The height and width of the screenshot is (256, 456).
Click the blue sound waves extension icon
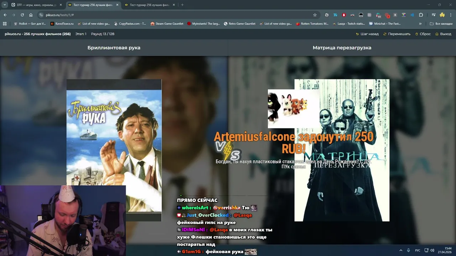(412, 15)
